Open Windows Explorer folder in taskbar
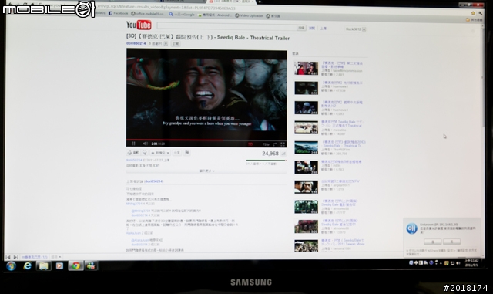 [43, 266]
